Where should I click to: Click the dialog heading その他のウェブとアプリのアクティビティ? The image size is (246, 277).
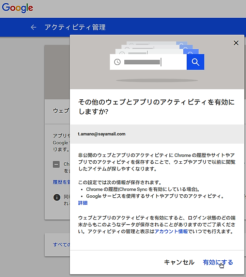(x=156, y=107)
